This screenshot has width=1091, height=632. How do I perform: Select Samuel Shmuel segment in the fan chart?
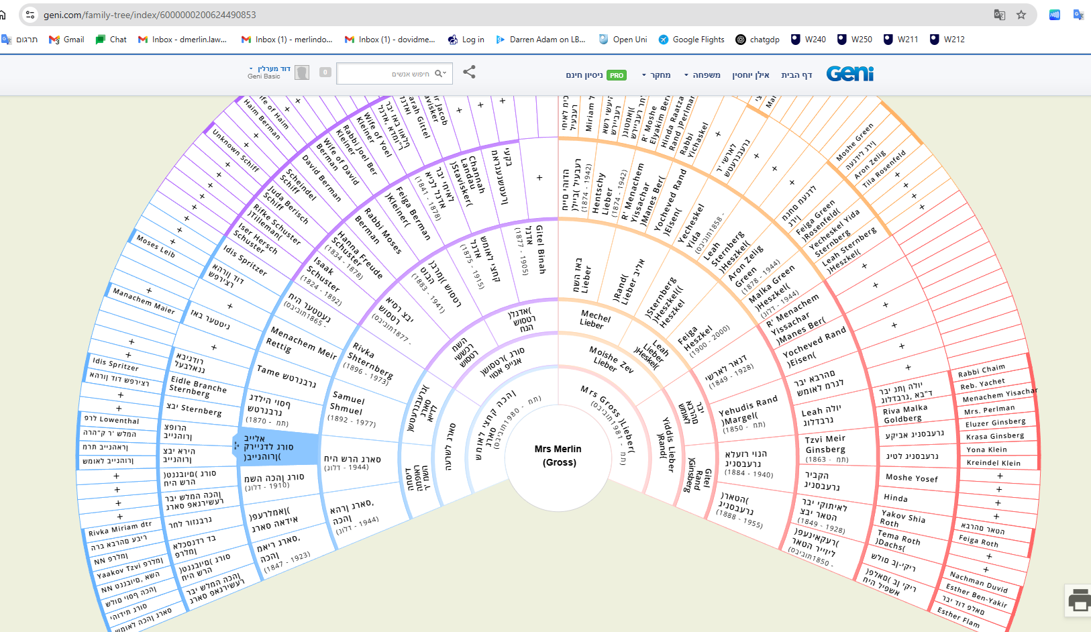(x=350, y=408)
